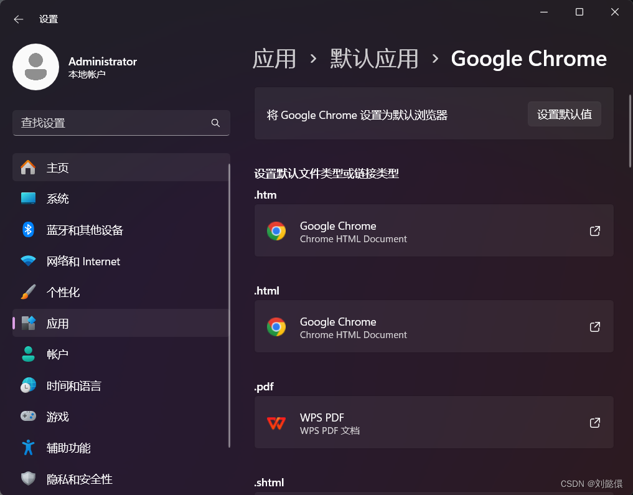Screen dimensions: 633x495
Task: Change the WPS PDF default for .pdf
Action: pyautogui.click(x=434, y=422)
